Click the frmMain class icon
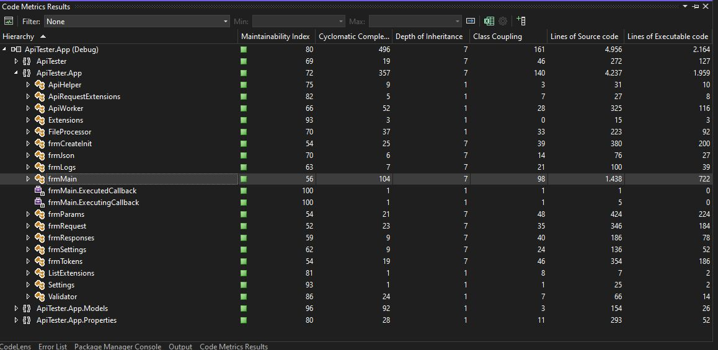The height and width of the screenshot is (350, 718). [x=40, y=179]
